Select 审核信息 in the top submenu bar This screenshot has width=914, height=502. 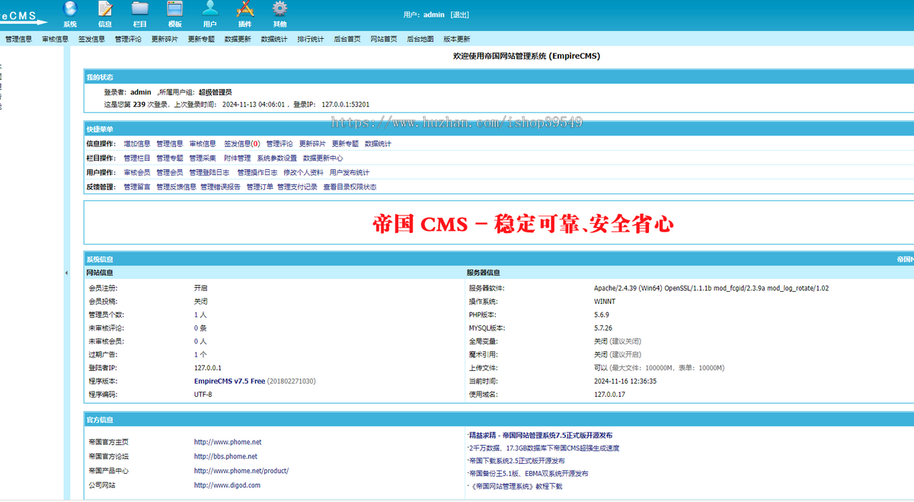(55, 39)
